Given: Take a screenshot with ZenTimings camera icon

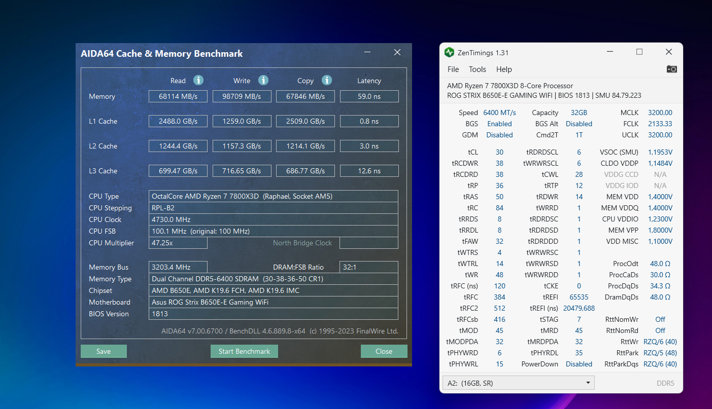Looking at the screenshot, I should pyautogui.click(x=671, y=69).
